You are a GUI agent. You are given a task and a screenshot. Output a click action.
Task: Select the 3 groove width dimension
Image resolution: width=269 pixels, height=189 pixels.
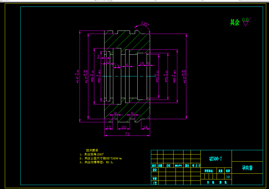pyautogui.click(x=98, y=56)
